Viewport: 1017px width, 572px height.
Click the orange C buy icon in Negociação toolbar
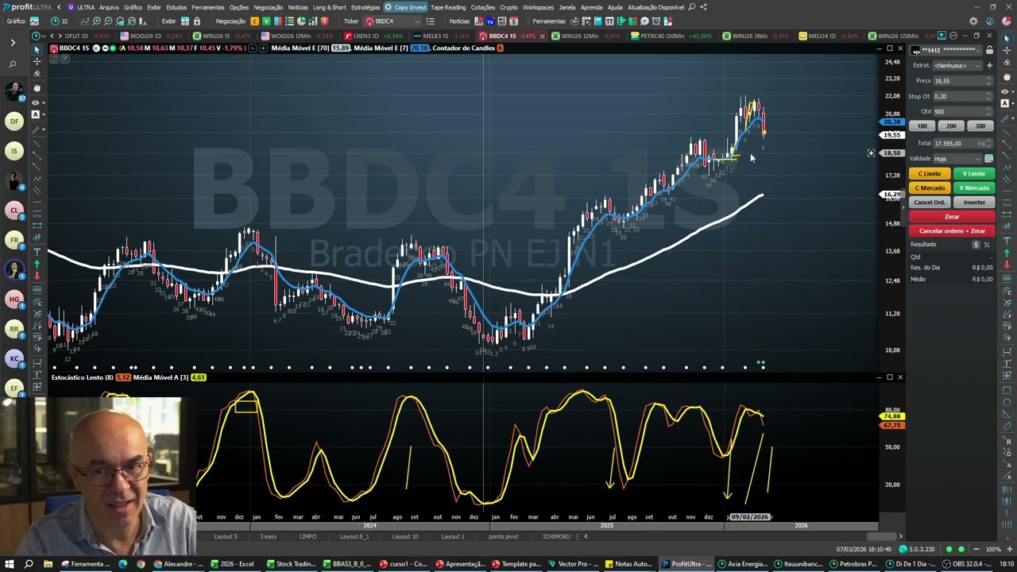pyautogui.click(x=254, y=21)
